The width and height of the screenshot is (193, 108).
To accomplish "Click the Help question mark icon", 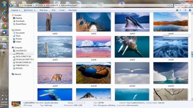I will [190, 10].
